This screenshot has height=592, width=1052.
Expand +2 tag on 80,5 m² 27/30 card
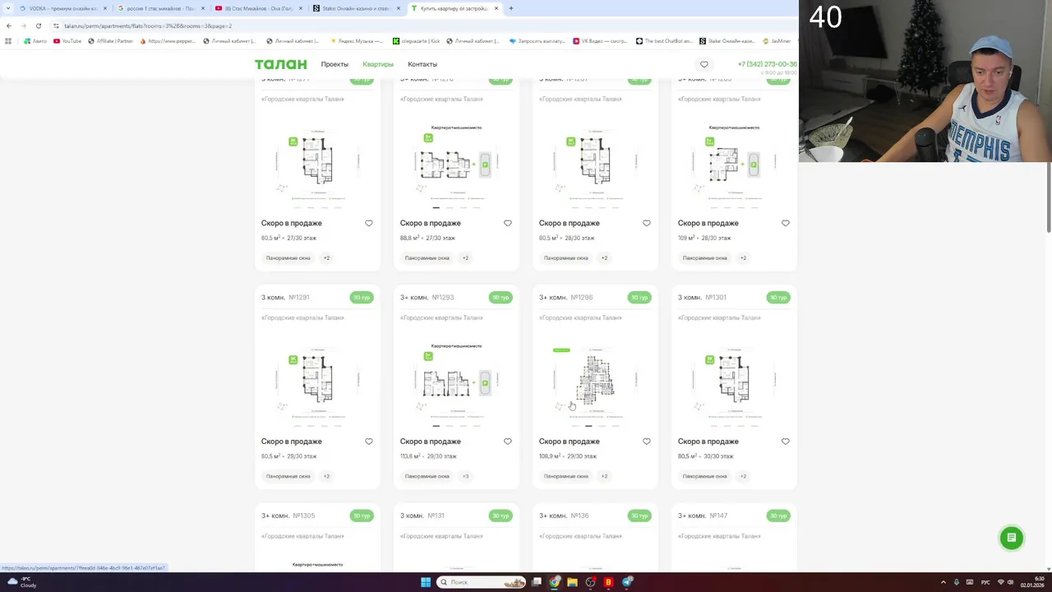click(326, 258)
